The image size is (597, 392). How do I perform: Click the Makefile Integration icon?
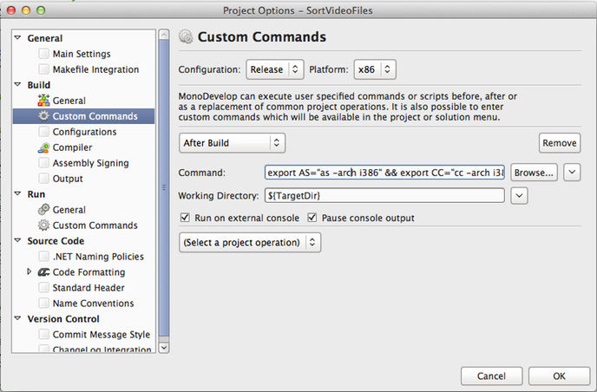pos(43,69)
